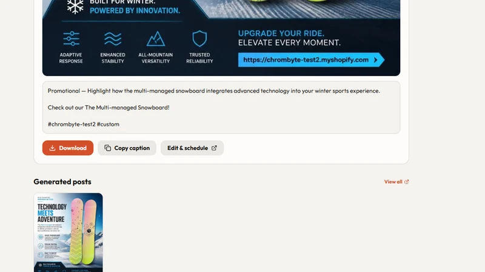485x272 pixels.
Task: Click the copy icon beside Copy caption
Action: click(108, 148)
